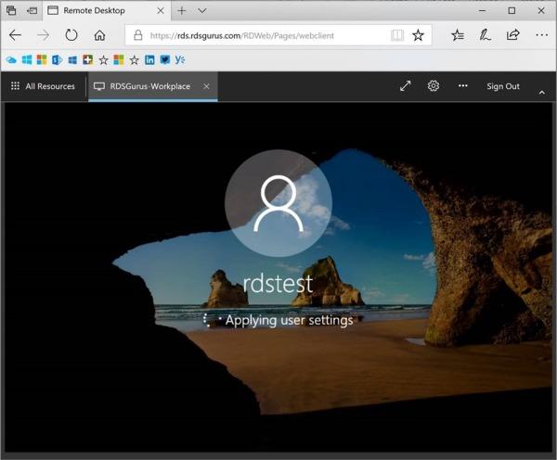Share this page using the share icon
The image size is (557, 460).
click(x=513, y=35)
